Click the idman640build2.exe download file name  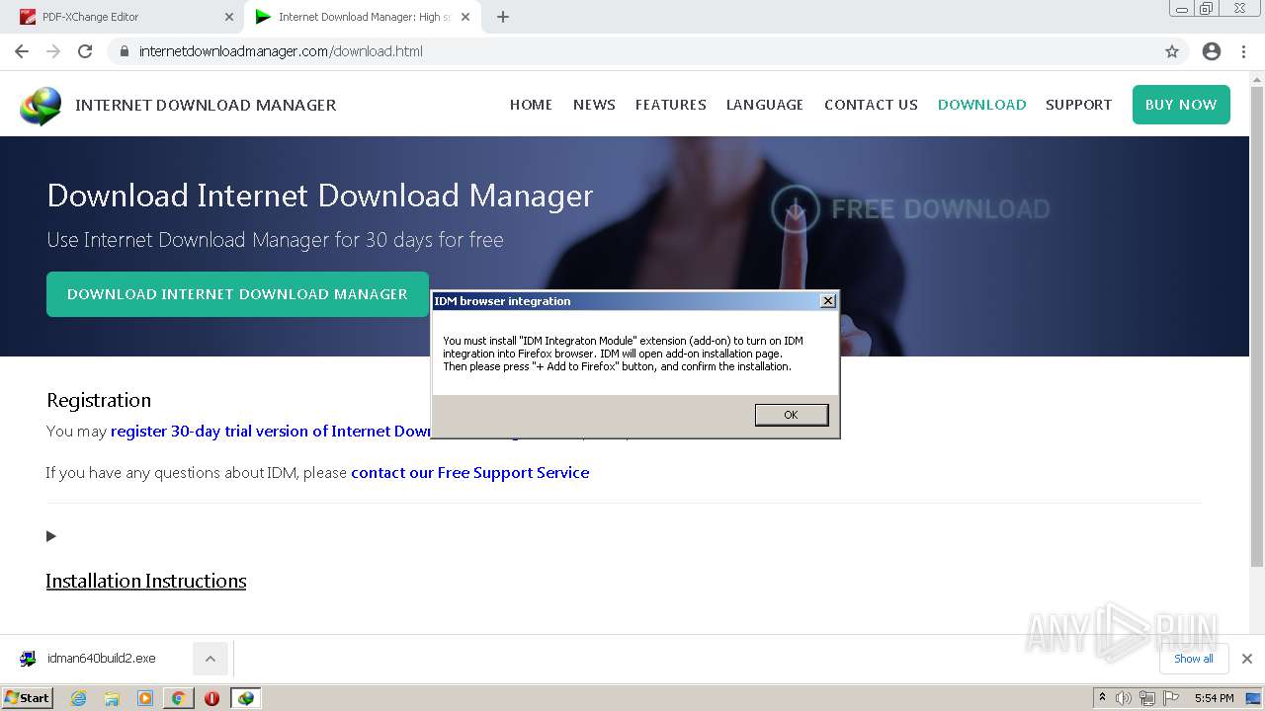102,659
